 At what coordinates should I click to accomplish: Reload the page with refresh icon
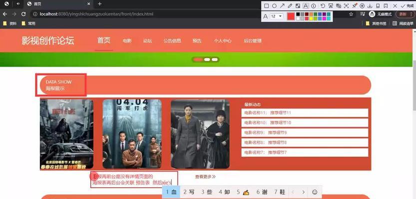(23, 14)
